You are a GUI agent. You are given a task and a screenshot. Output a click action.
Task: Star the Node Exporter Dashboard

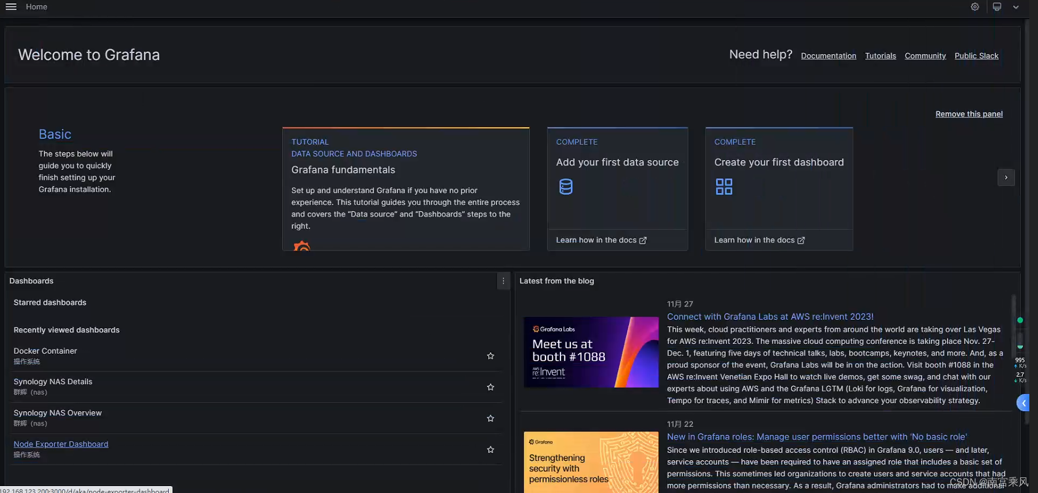[490, 449]
